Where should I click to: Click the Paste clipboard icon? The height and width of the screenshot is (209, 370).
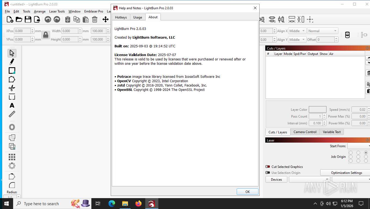click(86, 19)
